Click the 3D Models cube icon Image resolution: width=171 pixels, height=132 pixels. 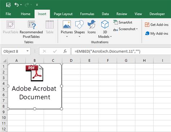(x=105, y=24)
